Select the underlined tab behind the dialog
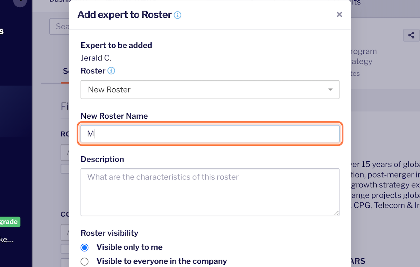Viewport: 420px width, 267px height. 65,71
